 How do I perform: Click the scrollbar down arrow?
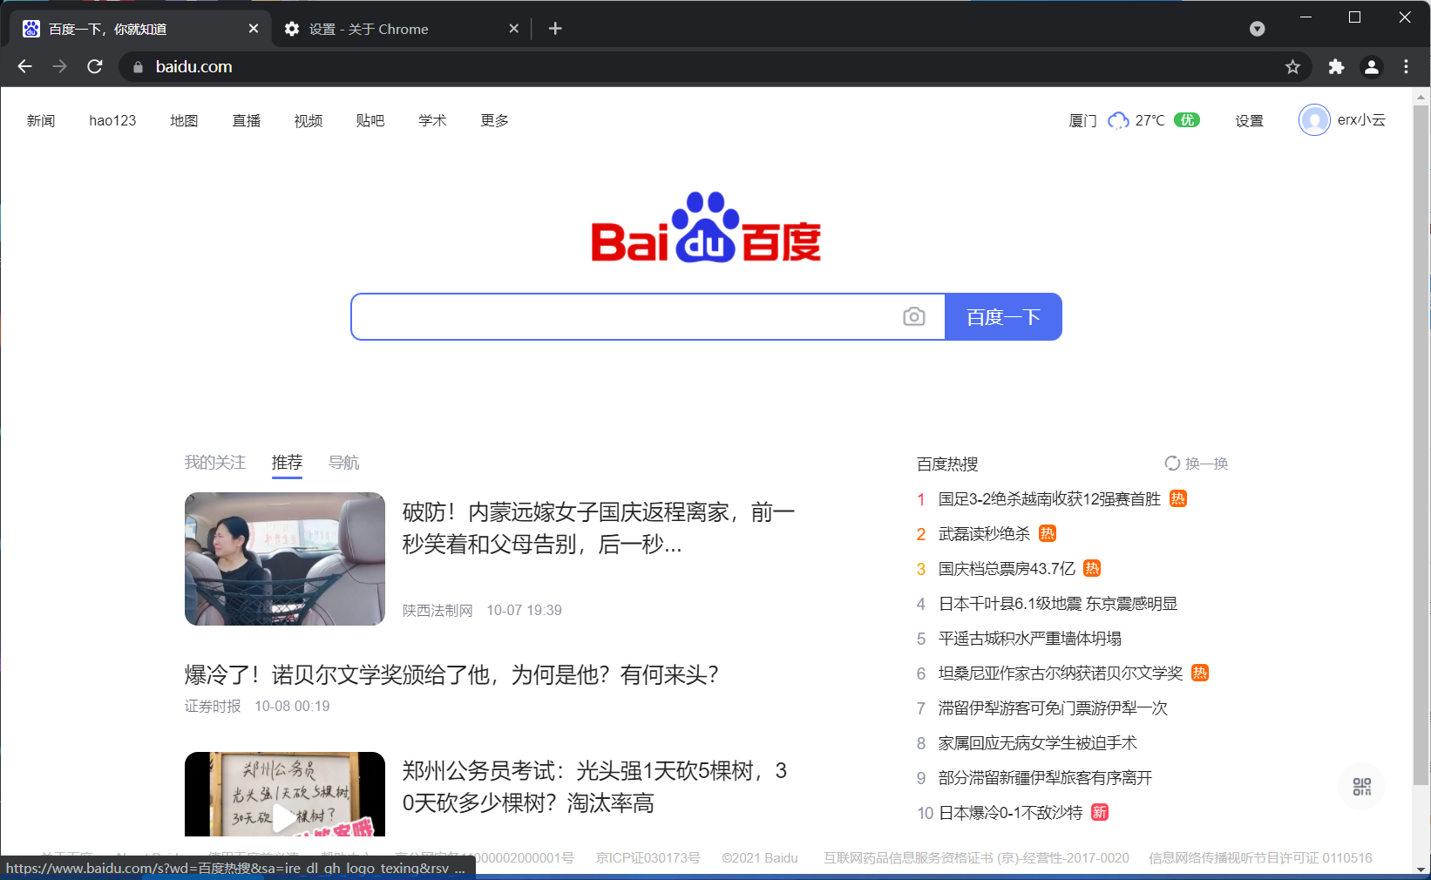tap(1421, 869)
